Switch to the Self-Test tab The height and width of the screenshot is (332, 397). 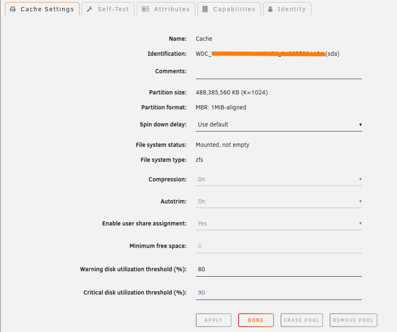[x=108, y=9]
